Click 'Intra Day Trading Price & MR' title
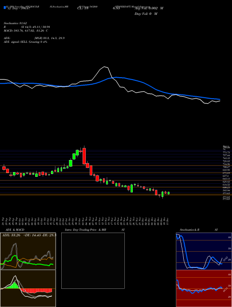The image size is (232, 307). tap(85, 230)
